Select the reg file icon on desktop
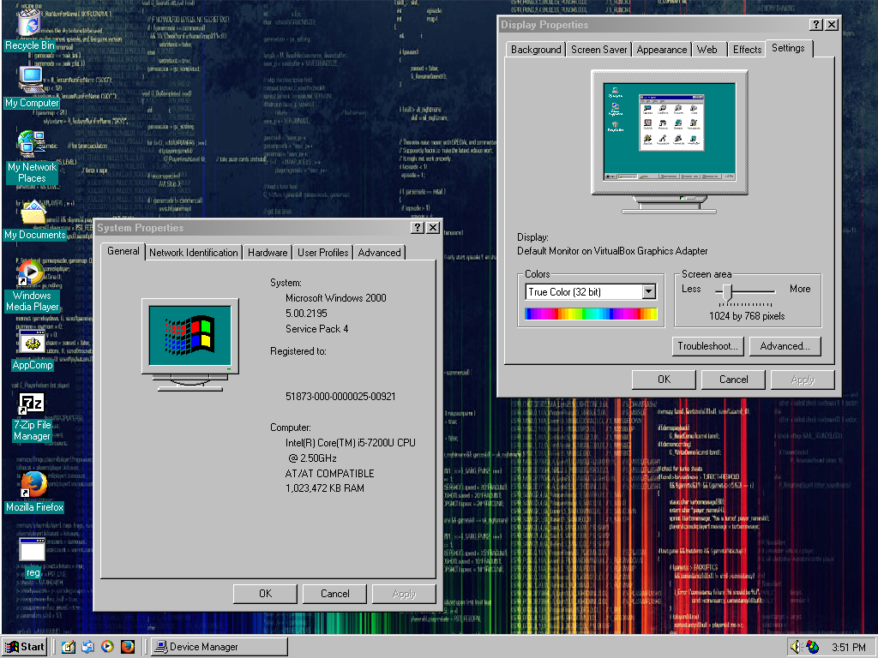878x658 pixels. point(32,549)
